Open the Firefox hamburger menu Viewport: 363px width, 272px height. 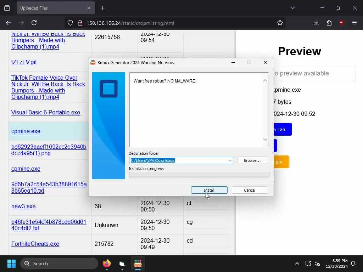(354, 23)
